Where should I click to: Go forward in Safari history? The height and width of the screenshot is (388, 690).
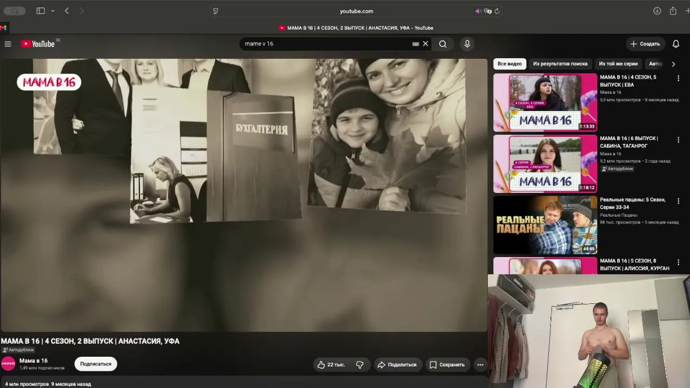[x=81, y=11]
